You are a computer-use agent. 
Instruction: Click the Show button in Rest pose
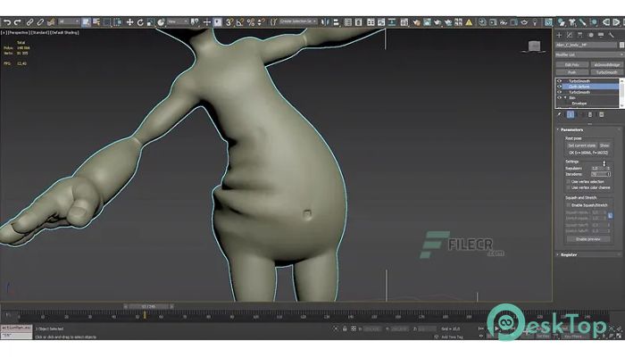(x=604, y=145)
